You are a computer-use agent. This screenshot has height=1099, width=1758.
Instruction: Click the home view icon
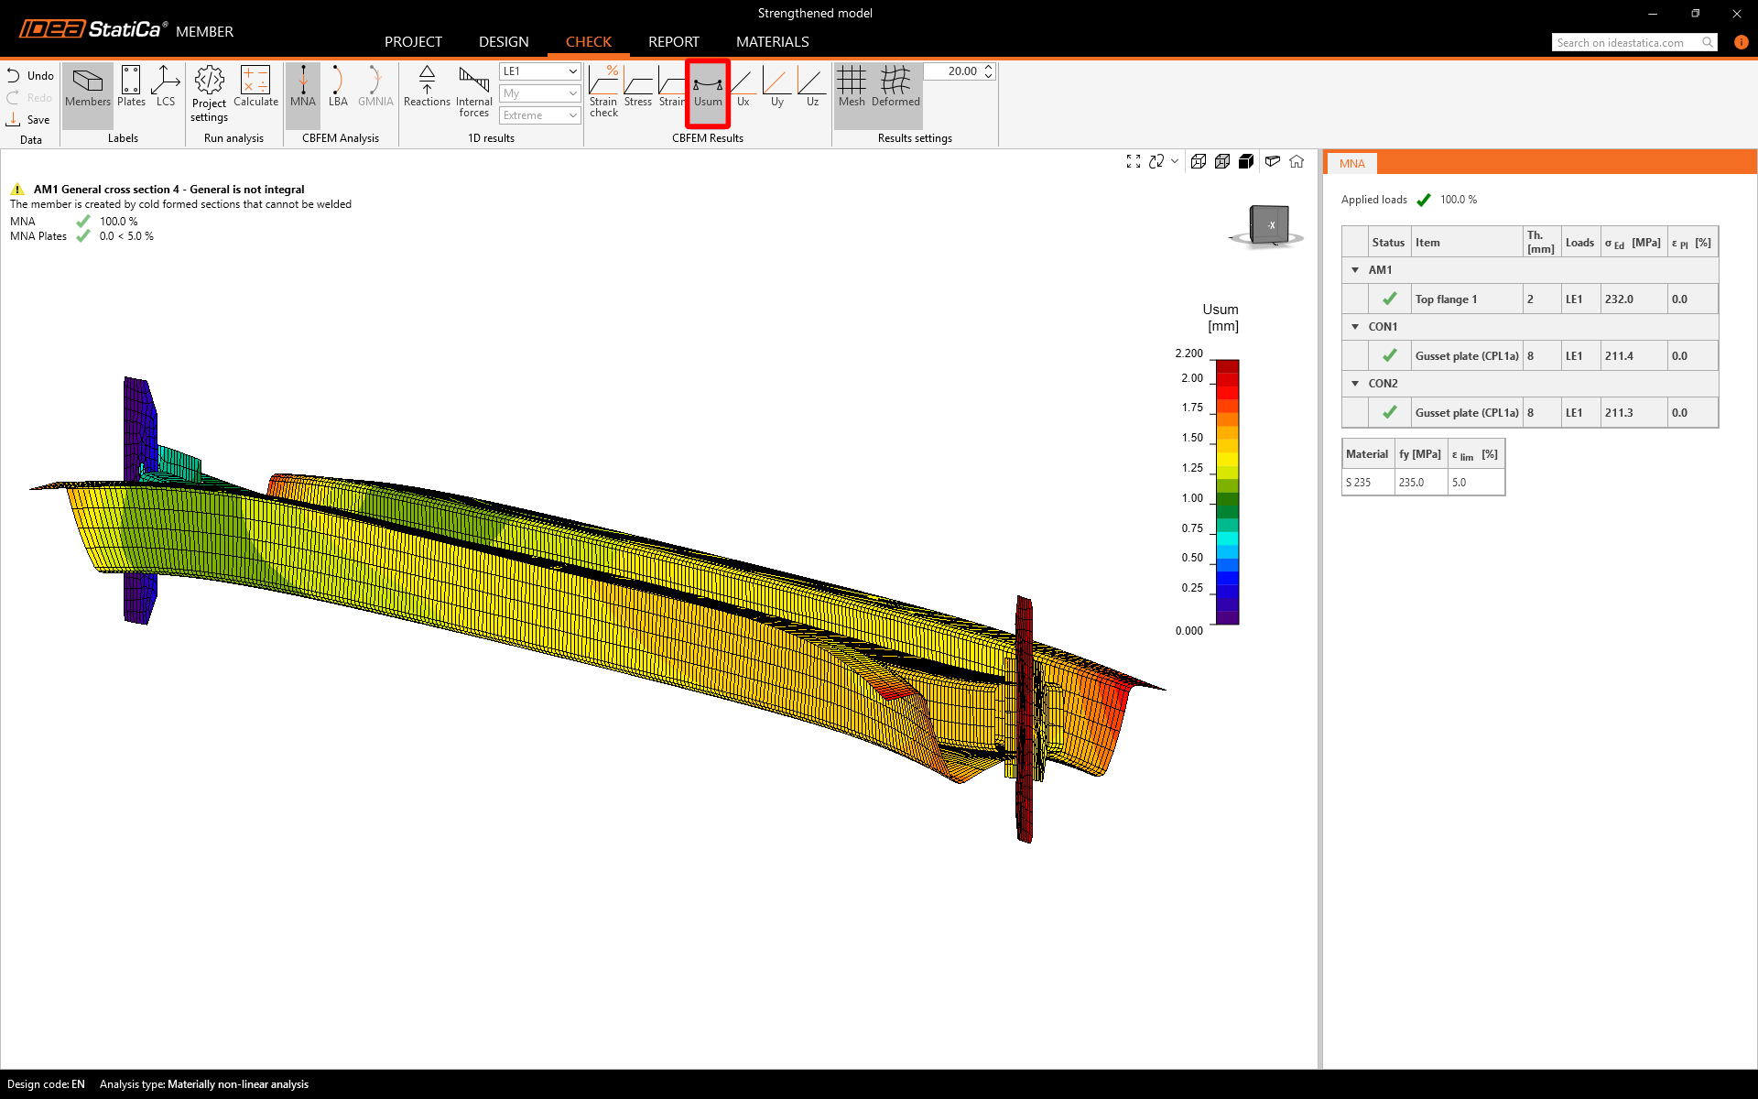pyautogui.click(x=1297, y=161)
